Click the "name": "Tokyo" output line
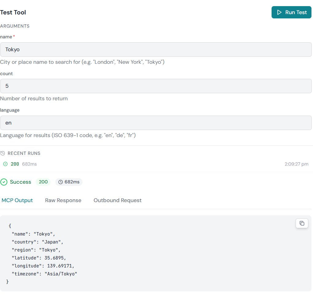 [33, 234]
